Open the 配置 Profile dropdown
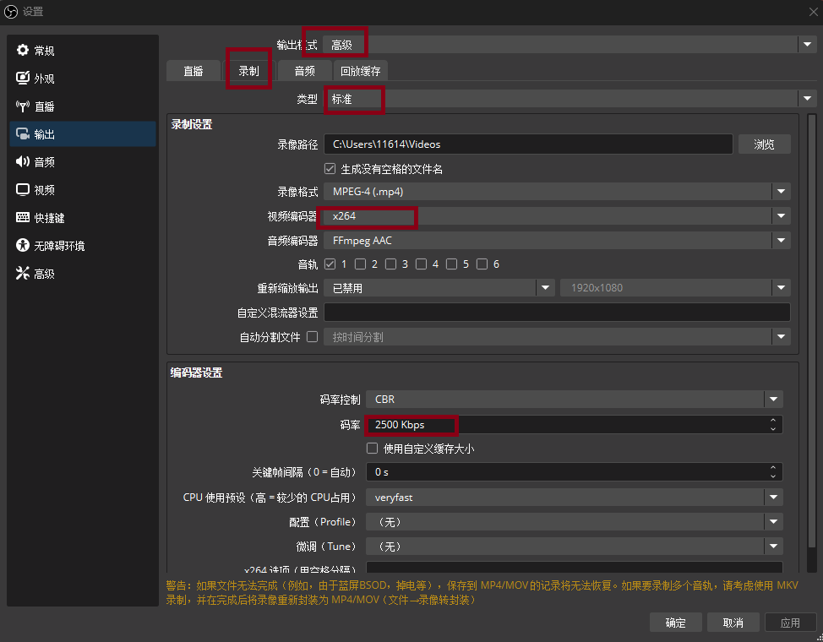Viewport: 823px width, 642px height. (x=575, y=522)
